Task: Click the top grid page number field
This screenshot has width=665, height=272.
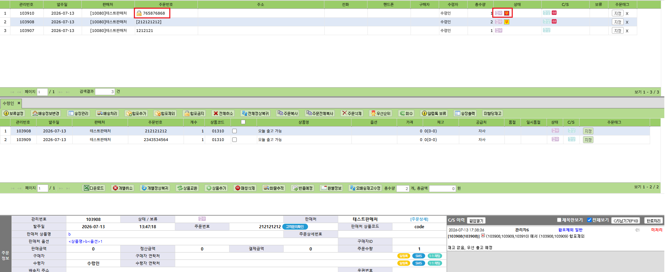Action: point(42,92)
